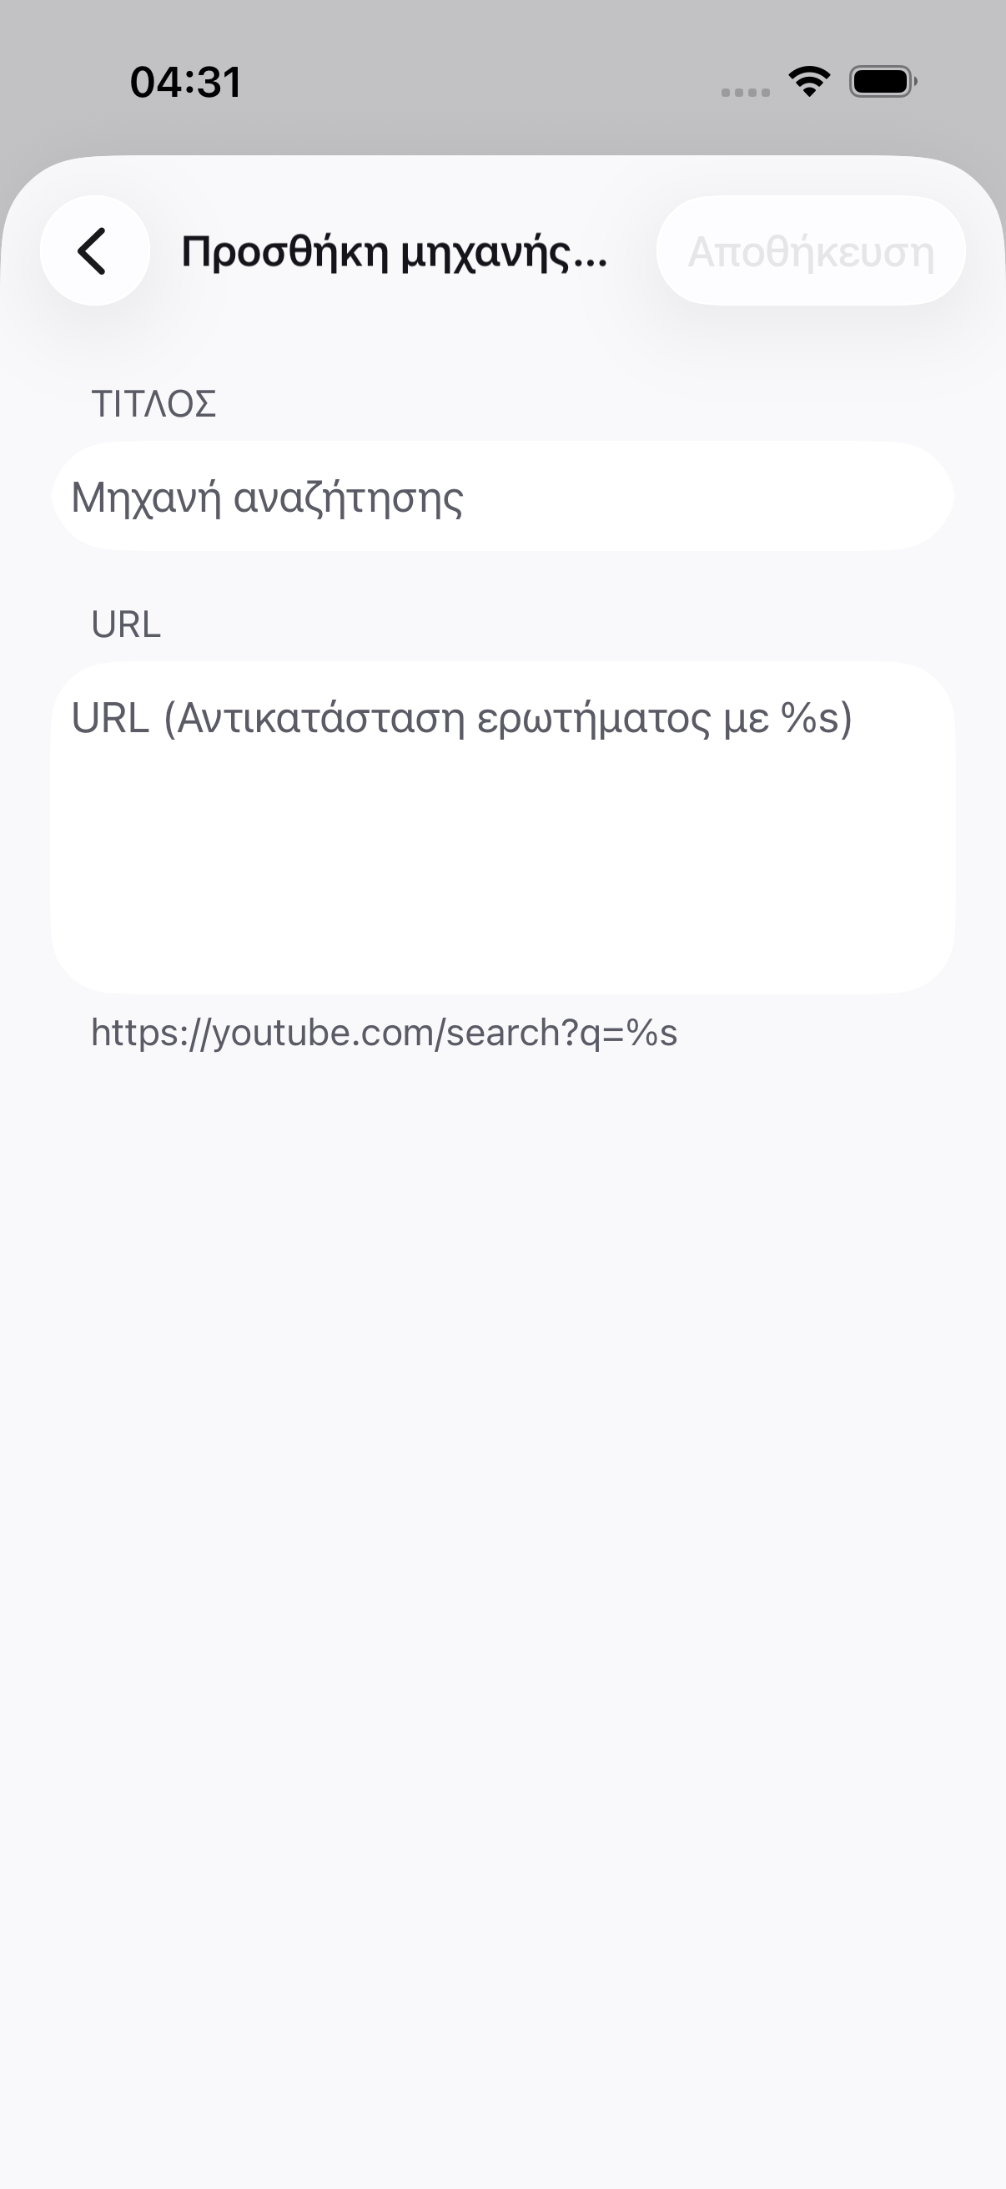The width and height of the screenshot is (1006, 2189).
Task: Tap the battery indicator icon
Action: (883, 82)
